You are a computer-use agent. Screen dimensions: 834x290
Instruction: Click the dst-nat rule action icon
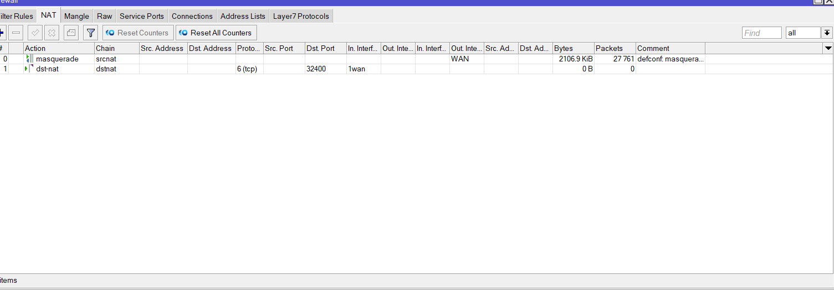coord(29,69)
